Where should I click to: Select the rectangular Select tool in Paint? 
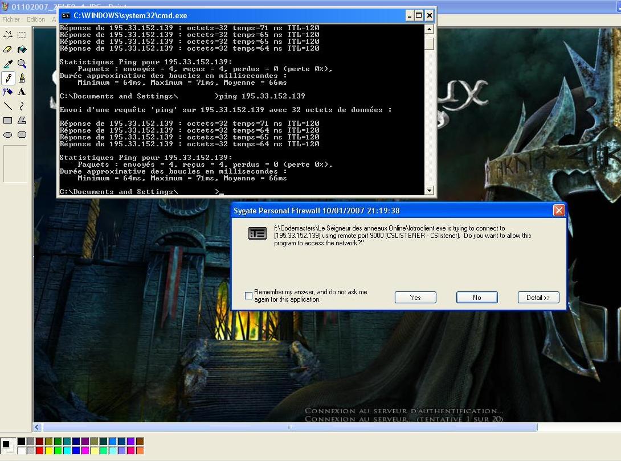(x=22, y=35)
